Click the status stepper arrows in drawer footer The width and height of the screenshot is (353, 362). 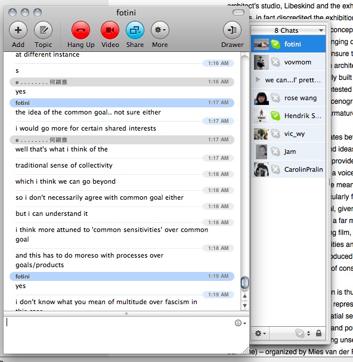tap(308, 333)
